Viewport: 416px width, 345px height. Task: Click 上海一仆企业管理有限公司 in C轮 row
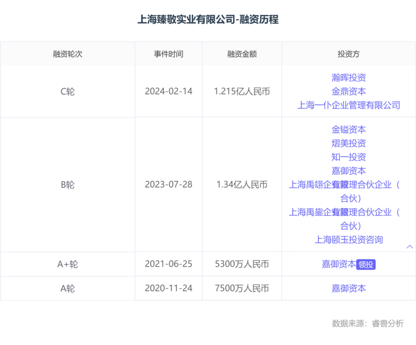349,105
